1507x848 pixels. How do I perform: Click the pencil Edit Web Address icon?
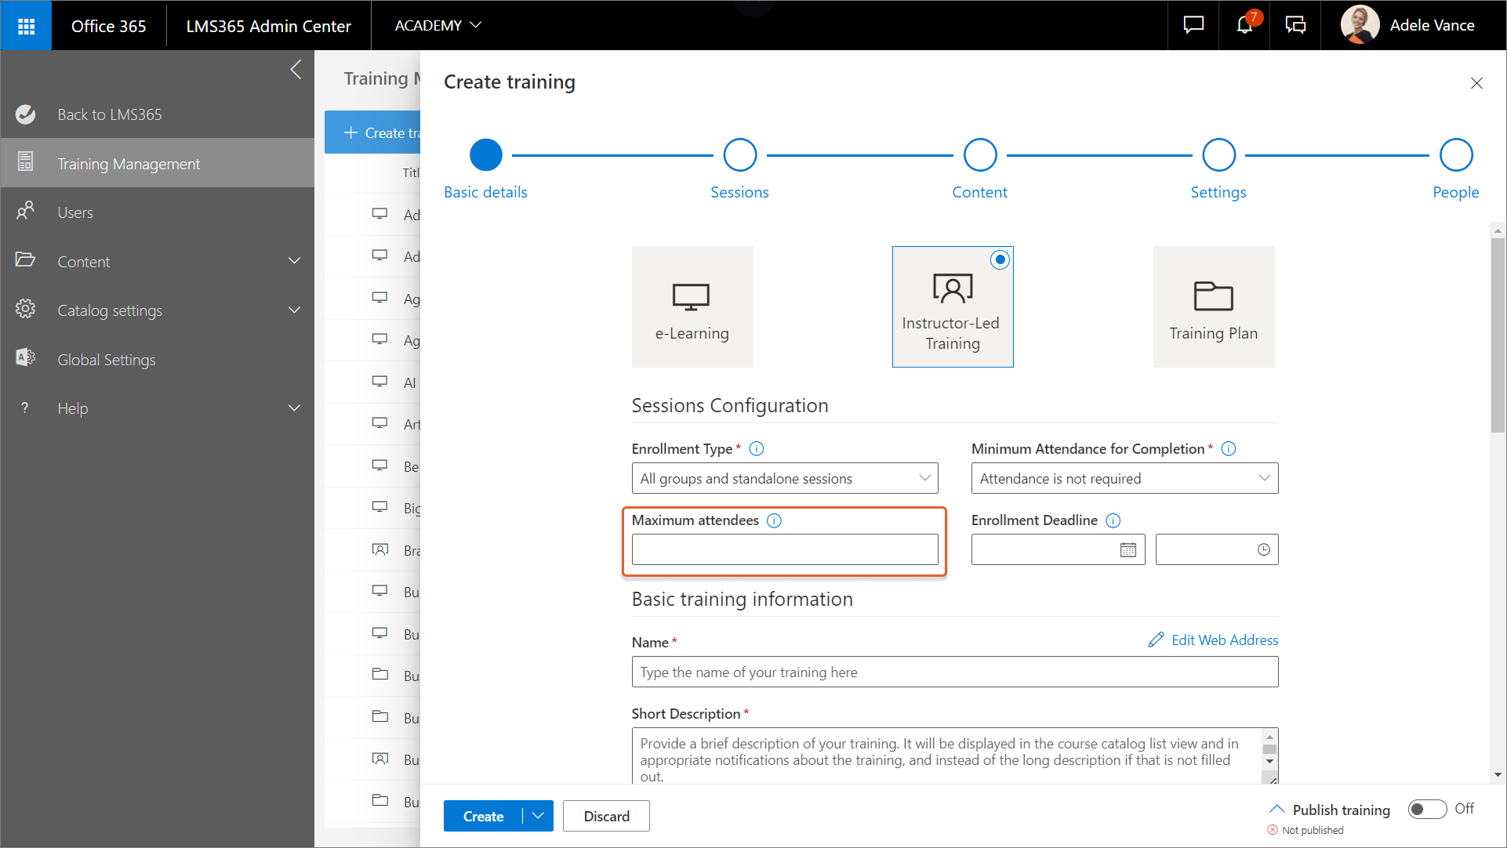pos(1156,640)
